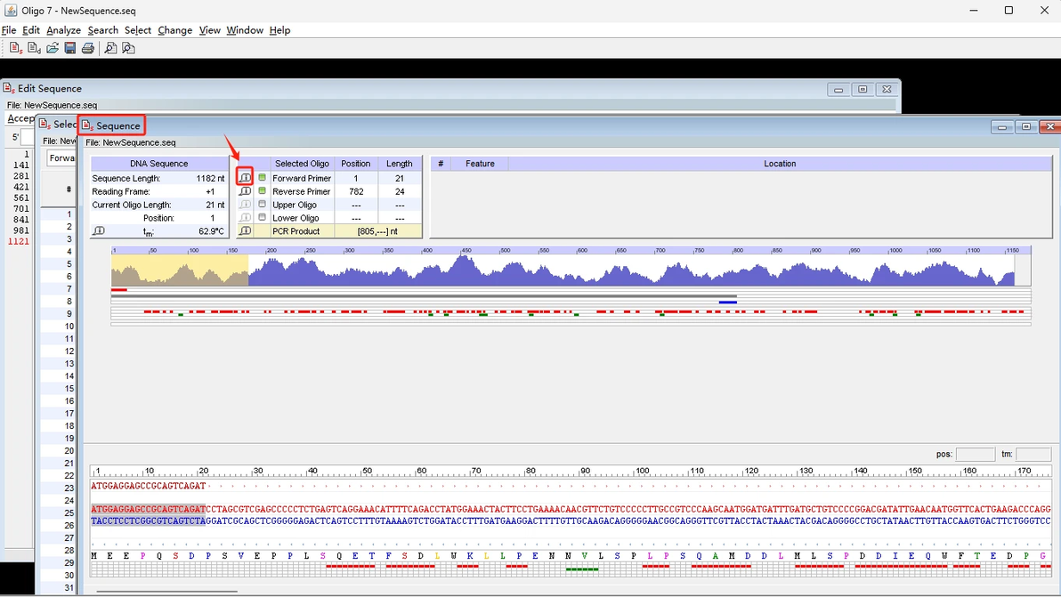
Task: Open the Analyze menu
Action: (x=63, y=30)
